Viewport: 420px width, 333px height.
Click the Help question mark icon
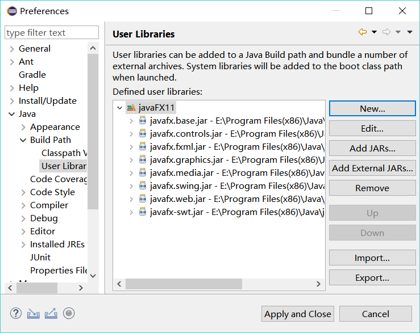tap(15, 313)
